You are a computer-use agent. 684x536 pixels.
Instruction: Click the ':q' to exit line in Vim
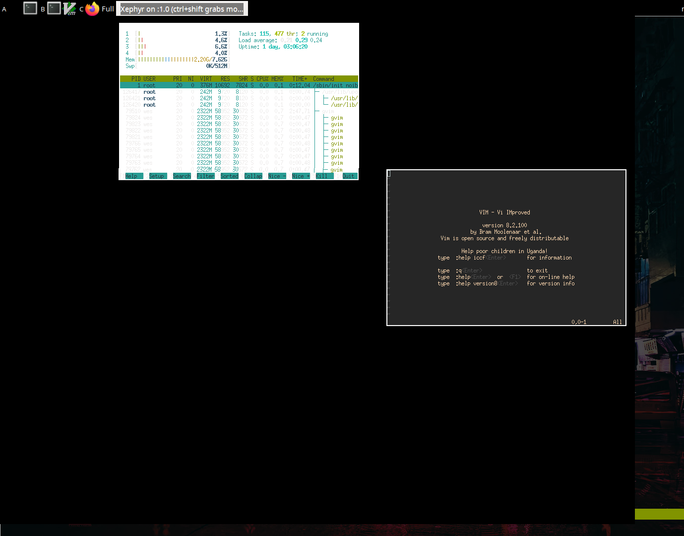click(x=493, y=270)
